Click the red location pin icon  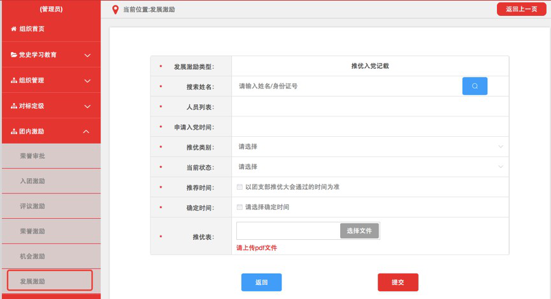[115, 10]
